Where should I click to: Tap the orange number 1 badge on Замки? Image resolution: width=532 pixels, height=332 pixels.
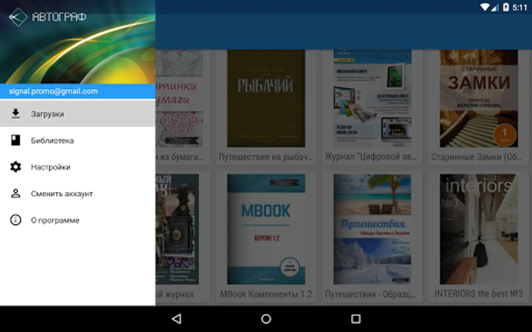point(505,135)
